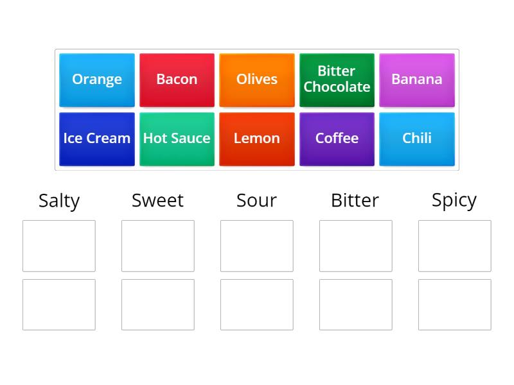
Task: Select the Ice Cream tile
Action: pos(96,139)
